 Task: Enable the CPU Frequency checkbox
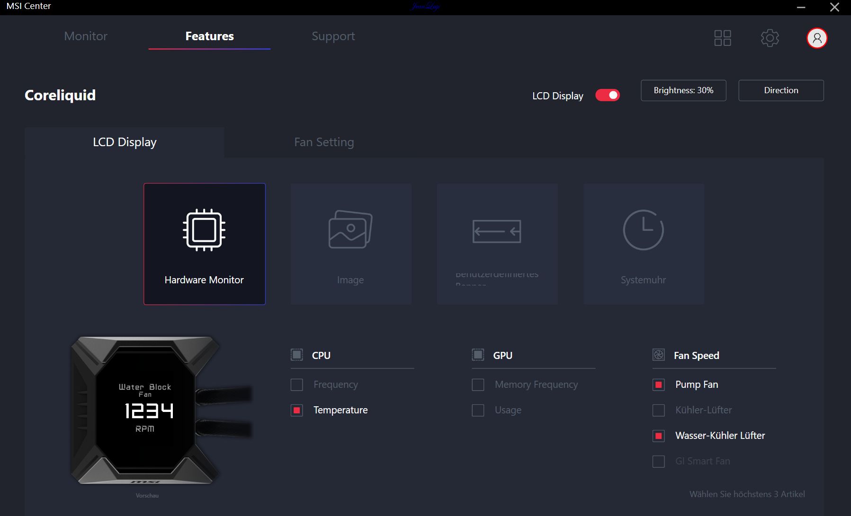(296, 385)
